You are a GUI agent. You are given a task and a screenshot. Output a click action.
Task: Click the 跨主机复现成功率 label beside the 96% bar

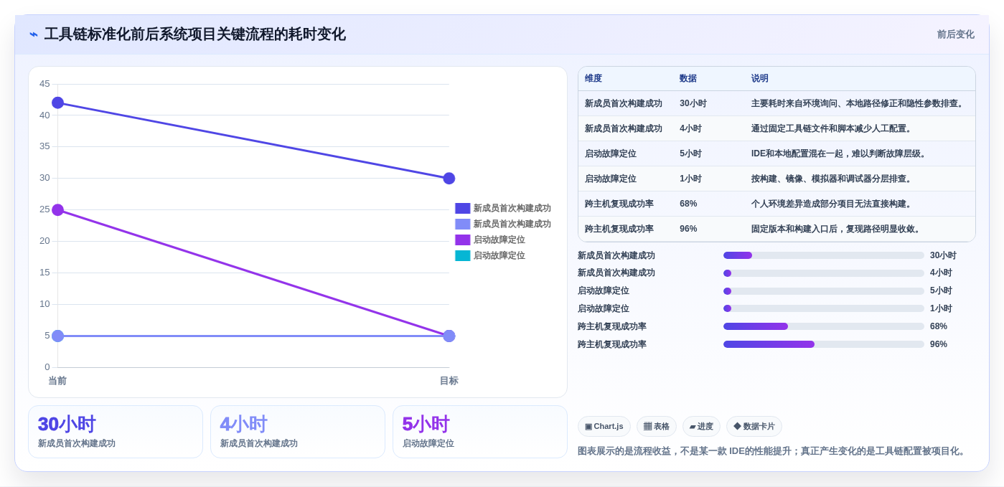pos(612,344)
